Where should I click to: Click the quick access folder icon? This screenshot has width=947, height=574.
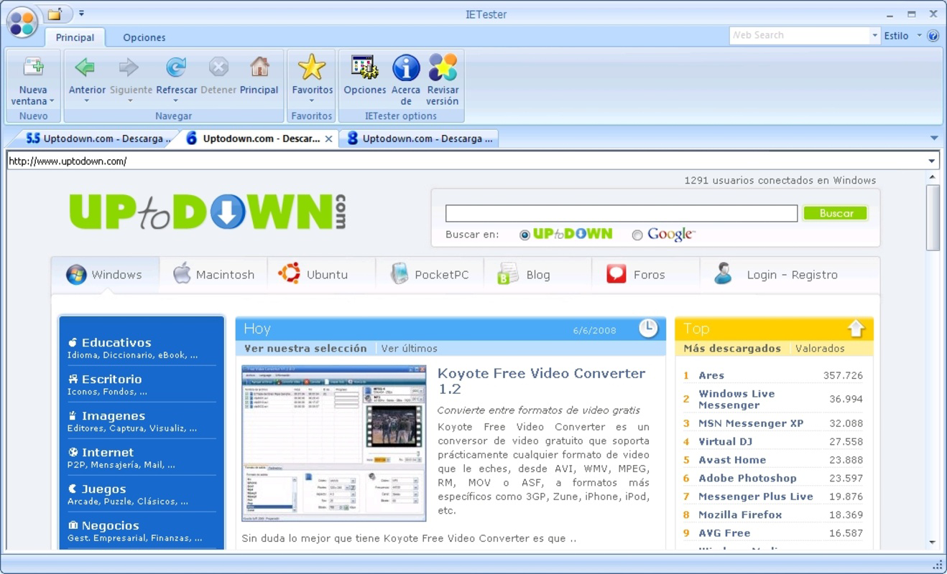[55, 14]
